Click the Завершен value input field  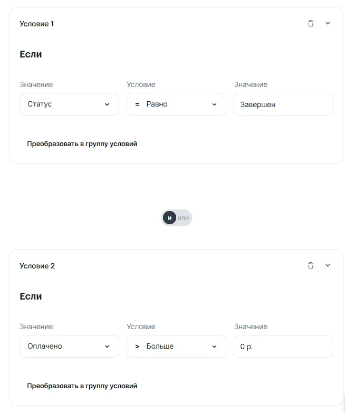coord(283,104)
